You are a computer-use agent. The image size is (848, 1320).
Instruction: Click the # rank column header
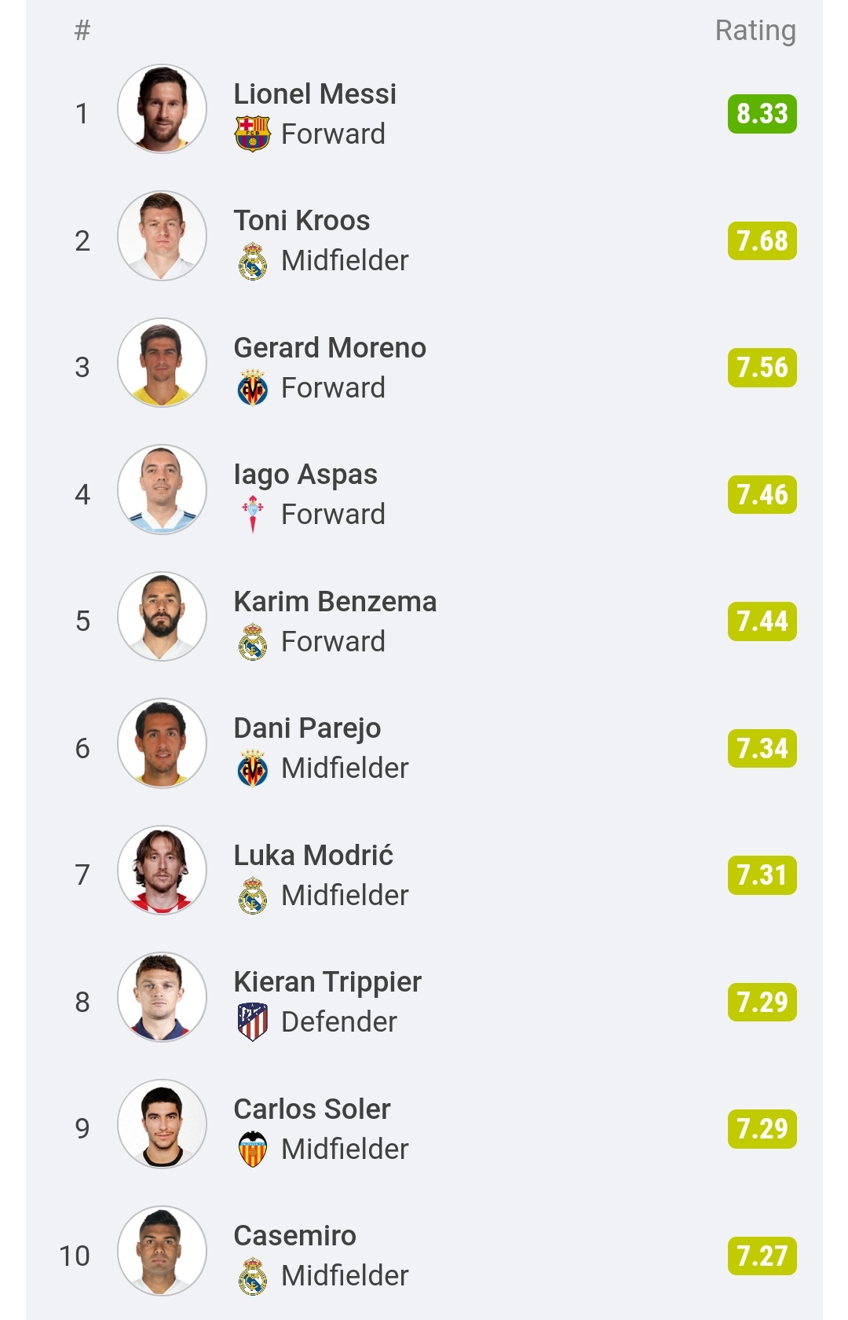point(82,31)
